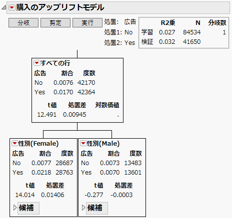Select rate 0.0170 in すべての行 node
232x218 pixels.
63,92
